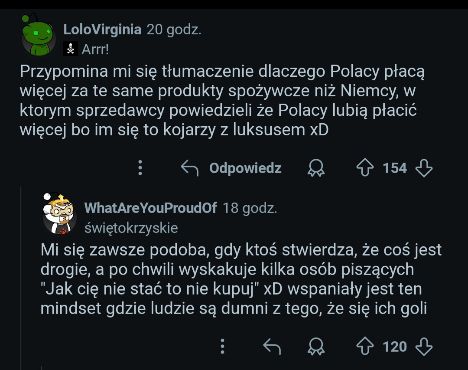Screen dimensions: 468x370
Task: Open LoloVirginia's user profile via the username
Action: (x=102, y=29)
